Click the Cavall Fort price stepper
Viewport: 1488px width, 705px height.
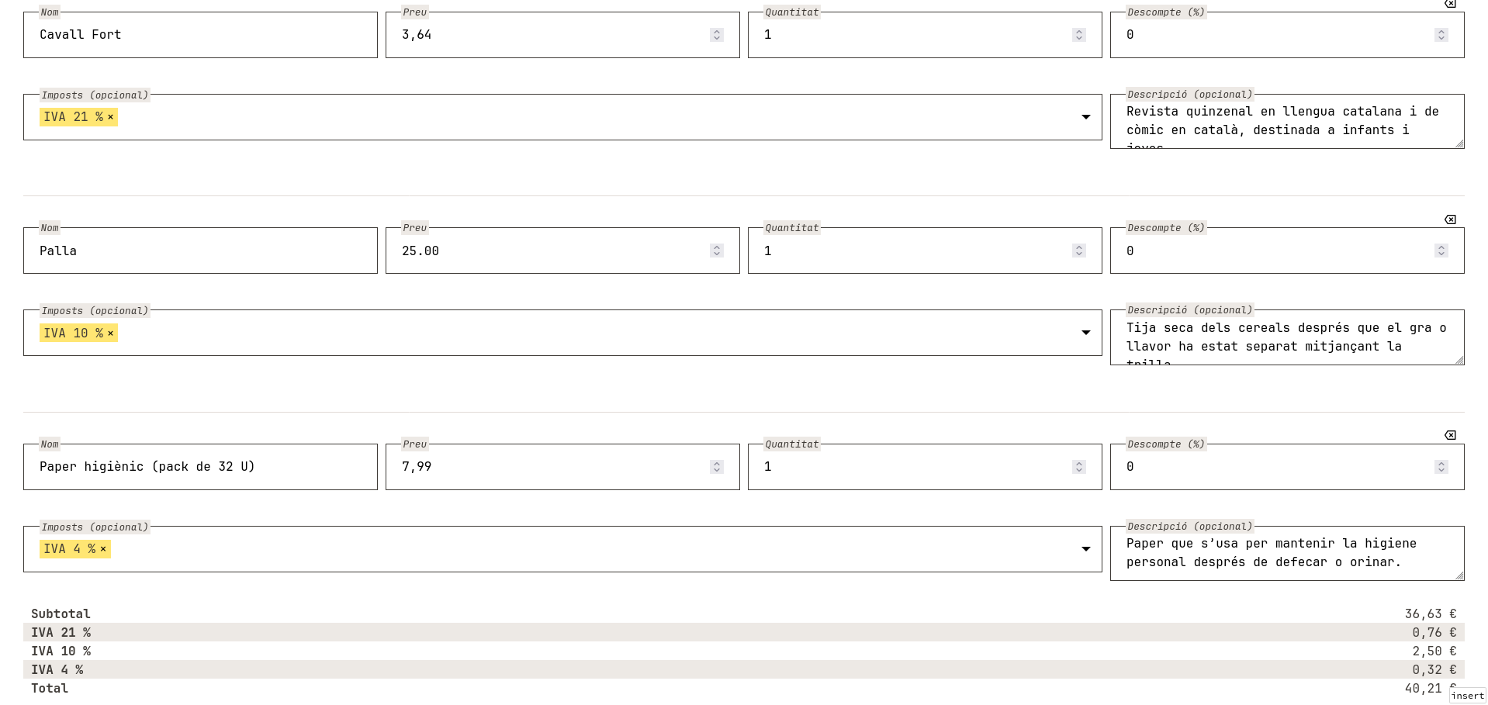pyautogui.click(x=717, y=35)
